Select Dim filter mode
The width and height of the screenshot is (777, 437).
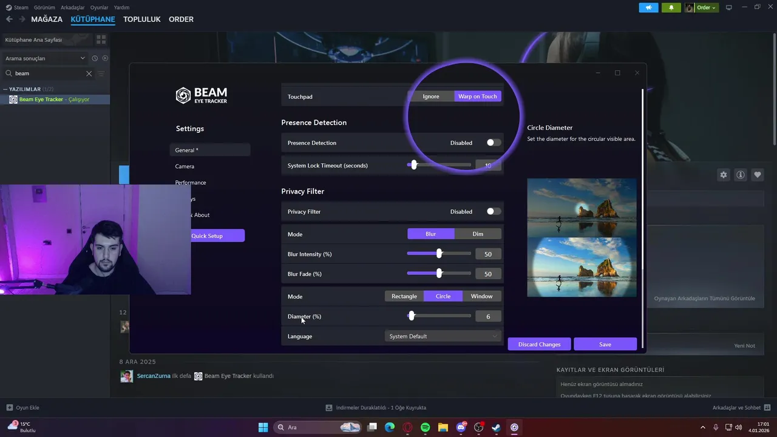pos(478,234)
